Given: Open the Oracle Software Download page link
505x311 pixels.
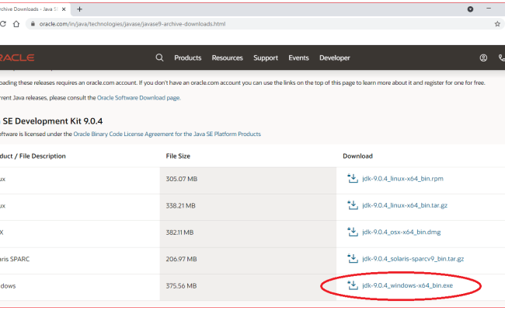Looking at the screenshot, I should pos(139,98).
